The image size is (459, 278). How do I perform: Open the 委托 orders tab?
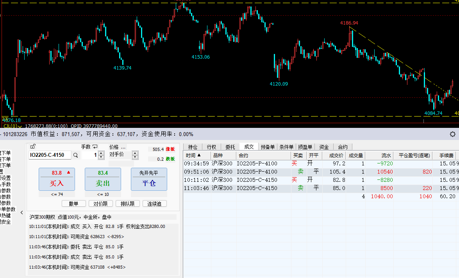pos(230,147)
